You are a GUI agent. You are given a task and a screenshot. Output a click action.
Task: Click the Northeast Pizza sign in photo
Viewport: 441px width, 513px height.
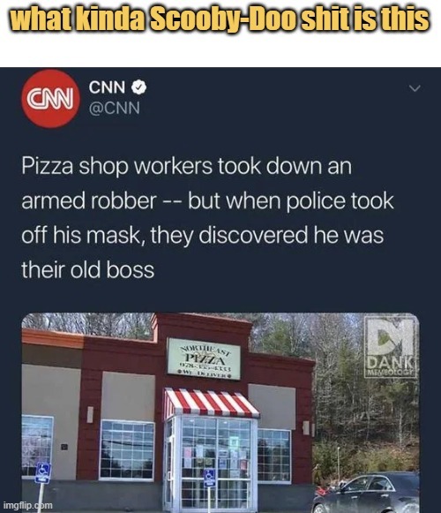[204, 358]
